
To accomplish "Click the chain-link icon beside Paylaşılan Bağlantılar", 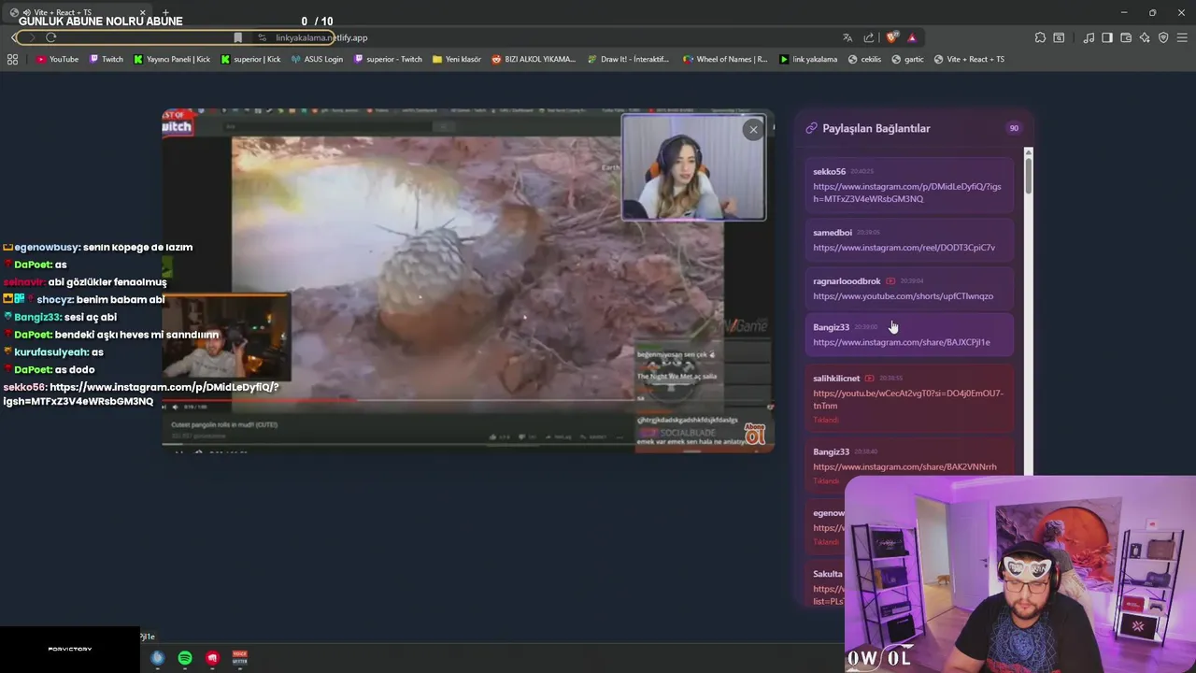I will [811, 128].
